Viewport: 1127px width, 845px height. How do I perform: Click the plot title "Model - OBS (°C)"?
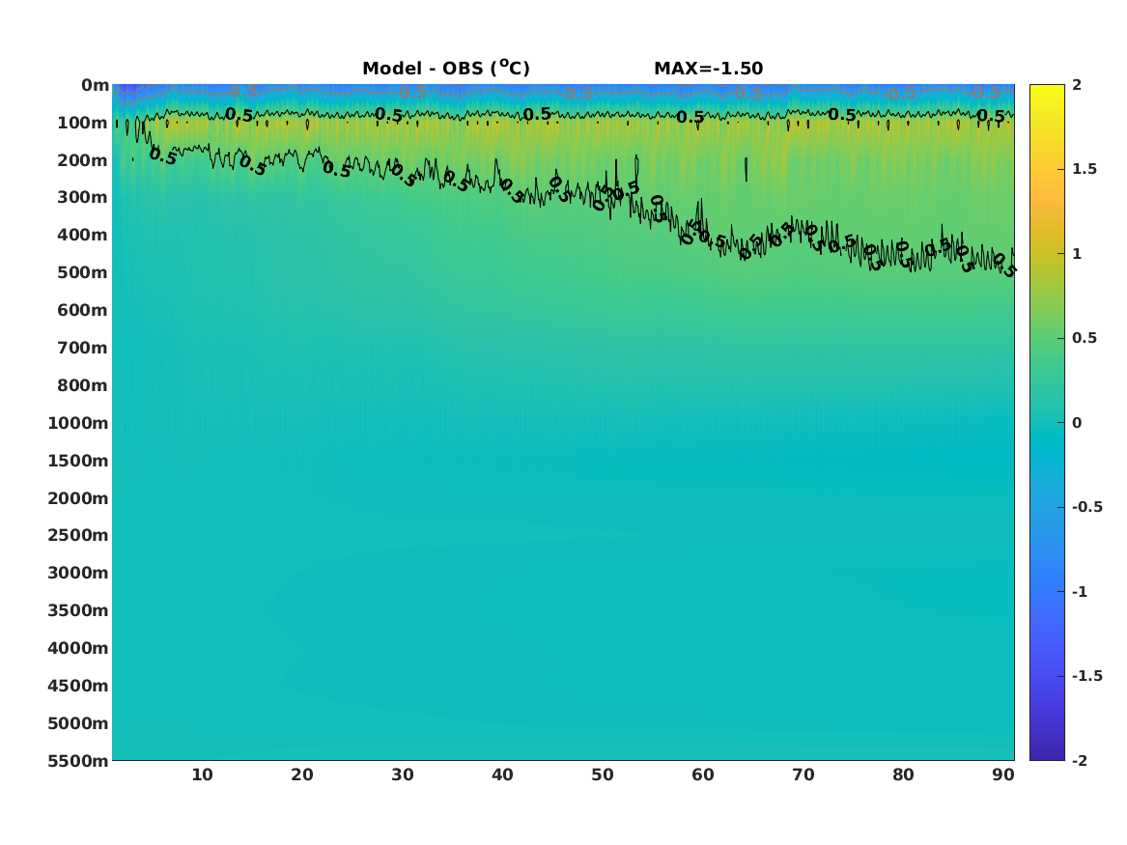pyautogui.click(x=445, y=68)
